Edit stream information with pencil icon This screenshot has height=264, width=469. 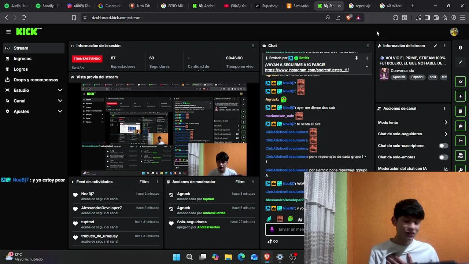pyautogui.click(x=435, y=46)
